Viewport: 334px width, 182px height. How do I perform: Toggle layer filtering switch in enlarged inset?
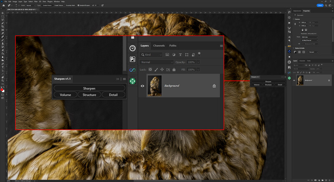point(199,54)
